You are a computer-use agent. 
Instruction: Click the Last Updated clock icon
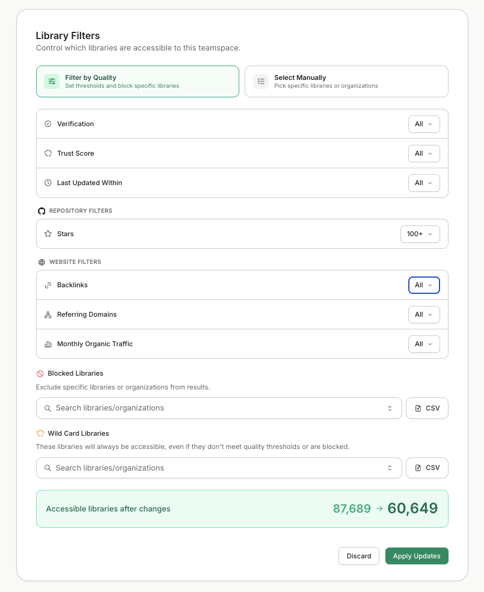[x=48, y=183]
